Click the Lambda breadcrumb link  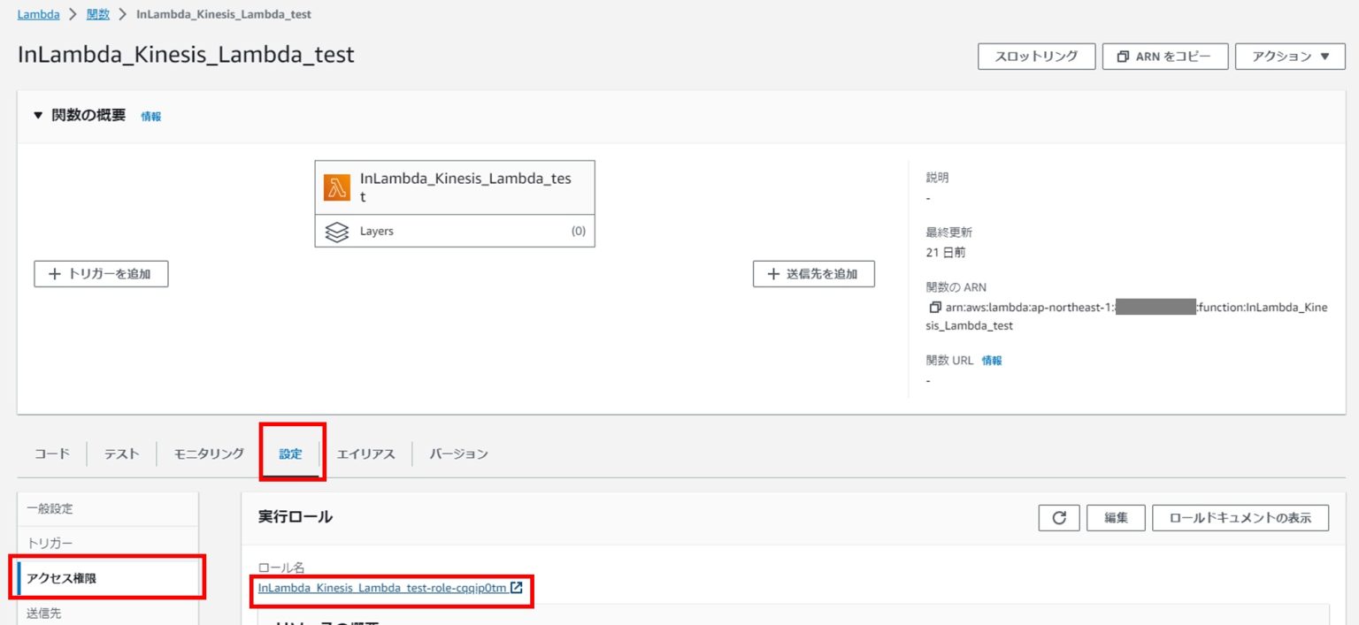36,15
